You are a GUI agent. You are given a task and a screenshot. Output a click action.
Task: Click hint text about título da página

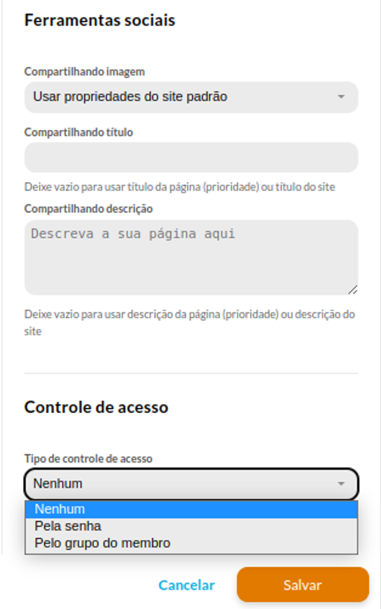[x=179, y=187]
